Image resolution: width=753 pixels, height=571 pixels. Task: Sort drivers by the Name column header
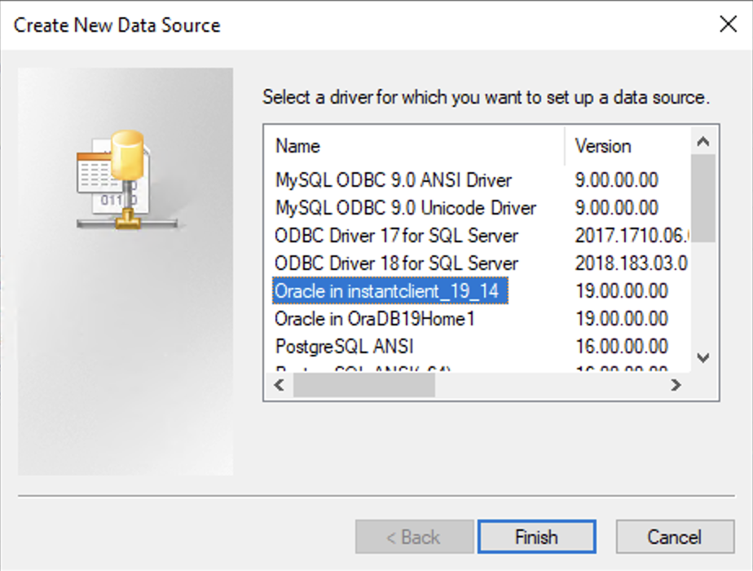tap(414, 146)
